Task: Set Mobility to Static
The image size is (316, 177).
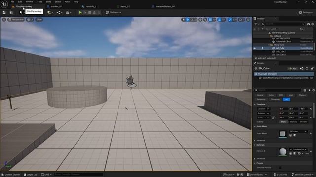Action: 283,122
